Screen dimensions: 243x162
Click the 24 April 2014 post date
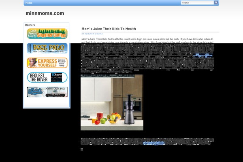pyautogui.click(x=92, y=34)
